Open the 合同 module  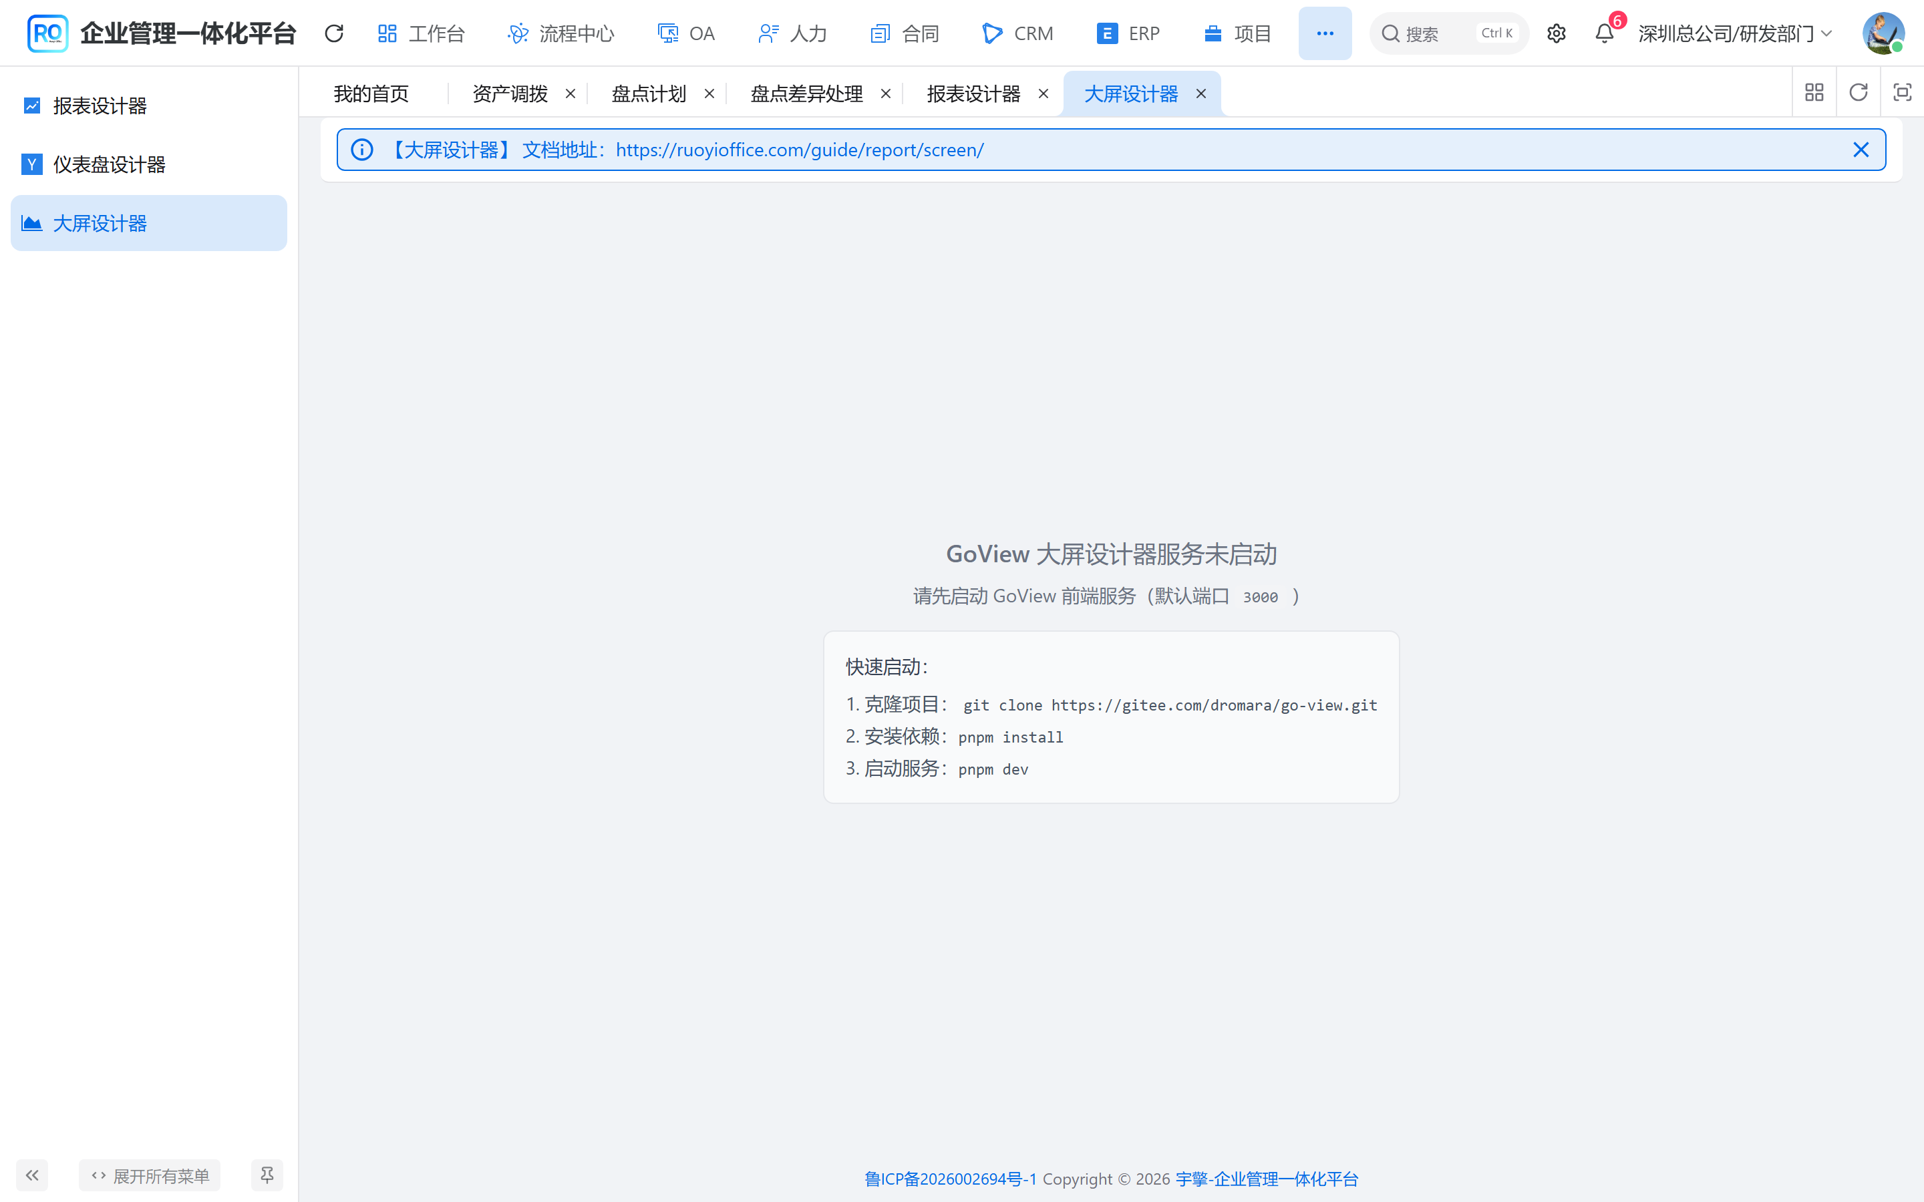point(905,33)
